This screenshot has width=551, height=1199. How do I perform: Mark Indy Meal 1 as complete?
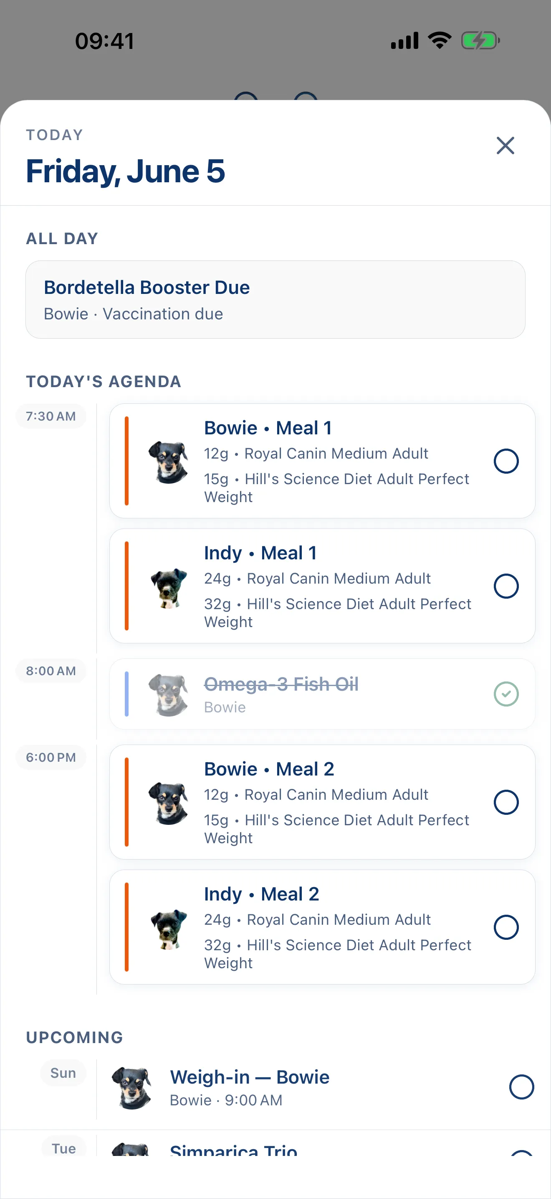click(506, 586)
